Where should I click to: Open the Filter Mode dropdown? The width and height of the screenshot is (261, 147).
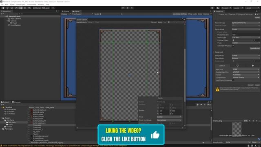tap(246, 58)
